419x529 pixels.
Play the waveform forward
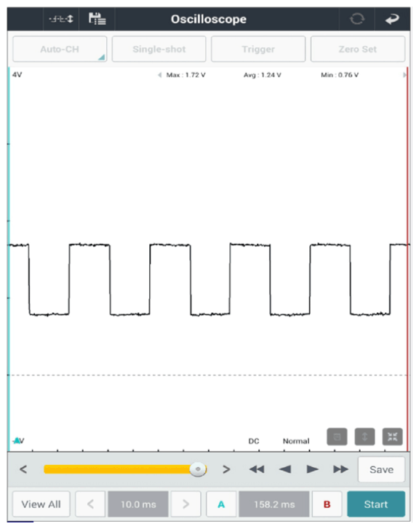(312, 469)
